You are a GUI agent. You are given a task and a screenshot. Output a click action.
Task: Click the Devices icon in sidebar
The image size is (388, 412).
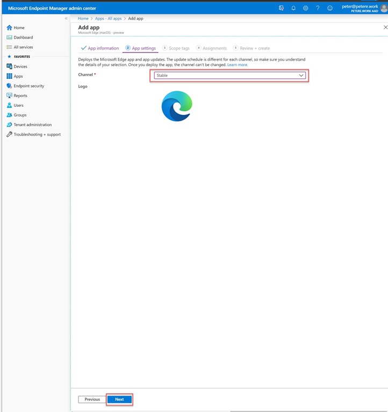click(9, 67)
